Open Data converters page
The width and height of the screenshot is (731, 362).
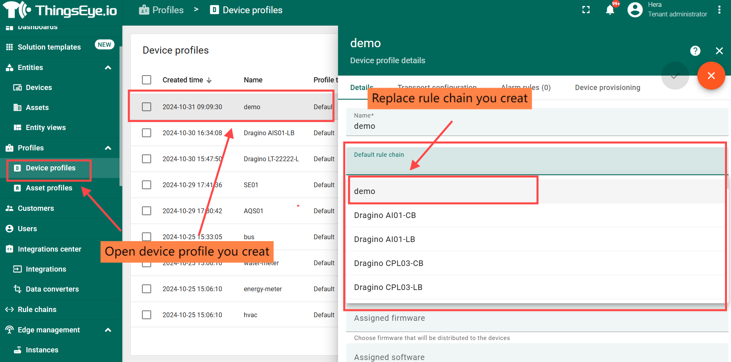52,289
